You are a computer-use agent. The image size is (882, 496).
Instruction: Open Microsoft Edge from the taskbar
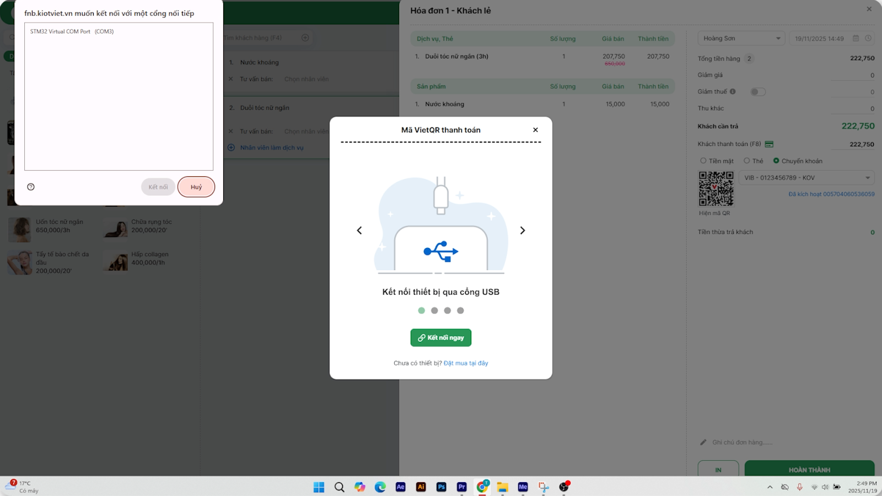(380, 487)
